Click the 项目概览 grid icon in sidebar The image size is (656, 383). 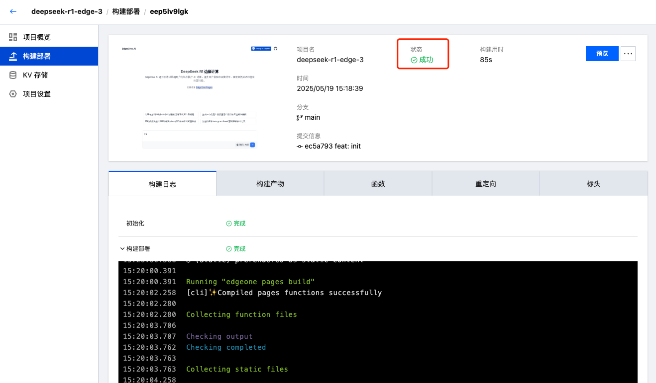tap(13, 37)
